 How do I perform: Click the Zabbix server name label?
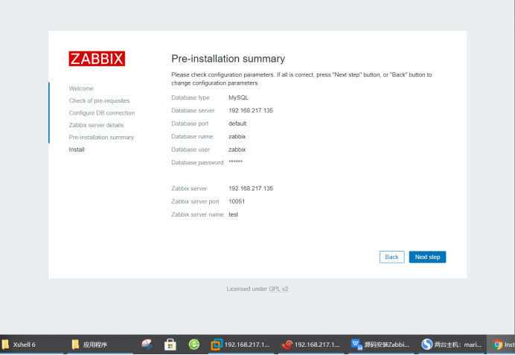197,214
